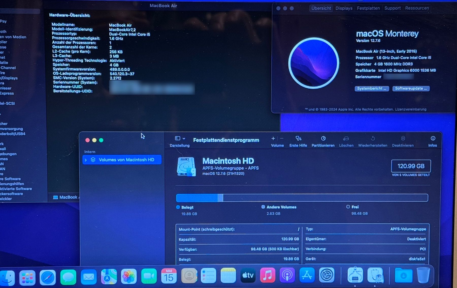Open Notes from the Dock
The image size is (457, 288).
point(228,275)
